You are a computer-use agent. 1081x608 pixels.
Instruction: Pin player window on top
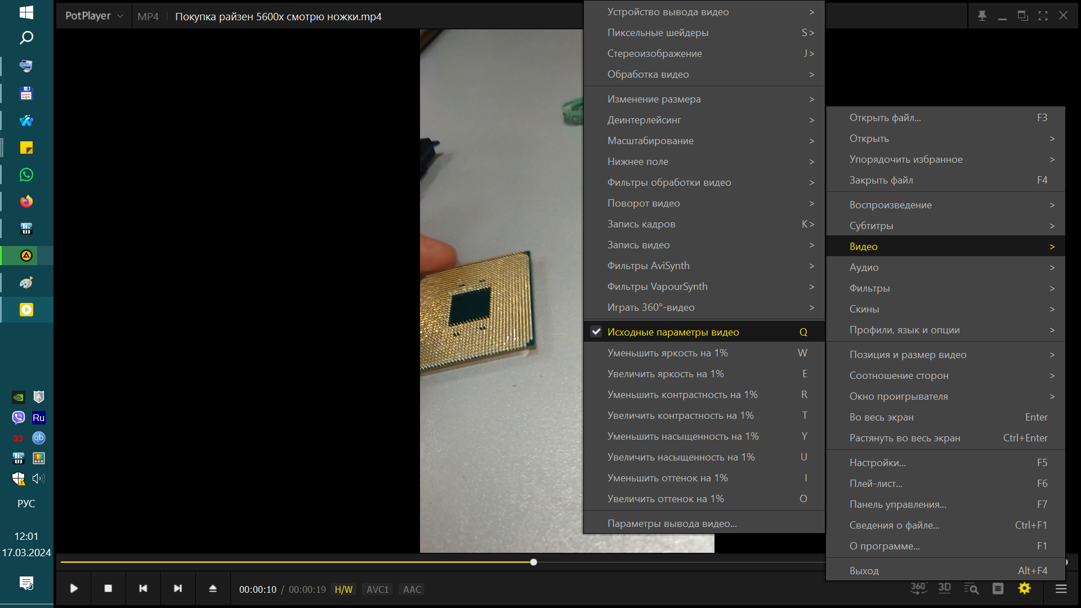(982, 16)
